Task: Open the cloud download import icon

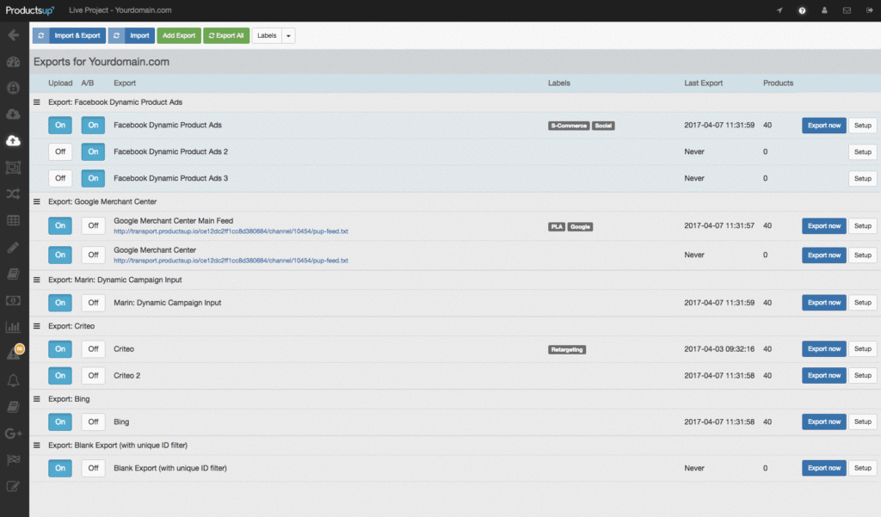Action: point(14,114)
